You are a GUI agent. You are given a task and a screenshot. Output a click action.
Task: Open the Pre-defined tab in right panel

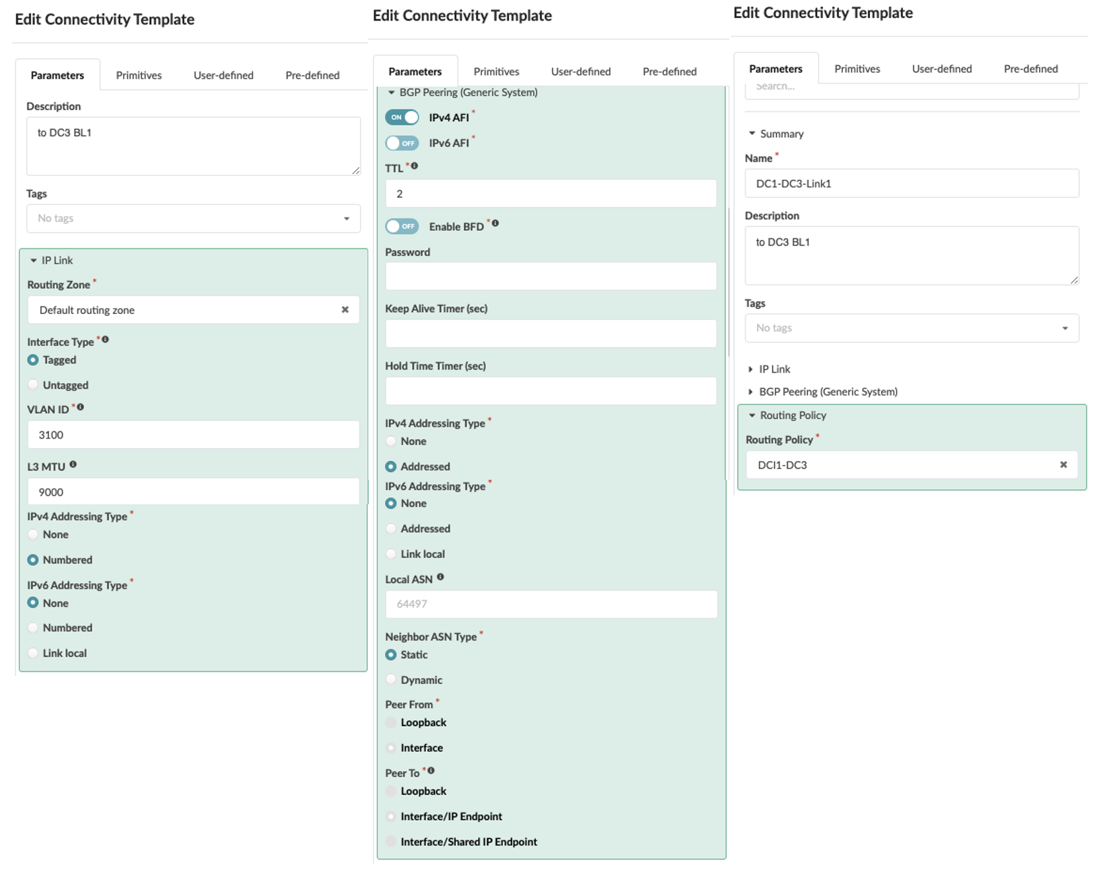1030,69
